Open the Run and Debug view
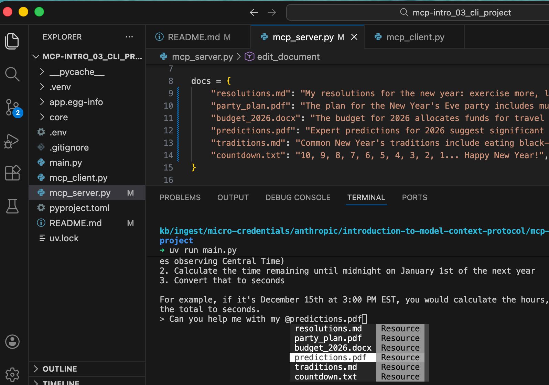This screenshot has height=385, width=549. pos(12,141)
